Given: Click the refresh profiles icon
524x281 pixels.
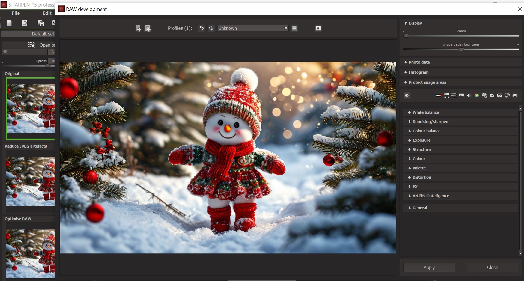Looking at the screenshot, I should tap(211, 28).
